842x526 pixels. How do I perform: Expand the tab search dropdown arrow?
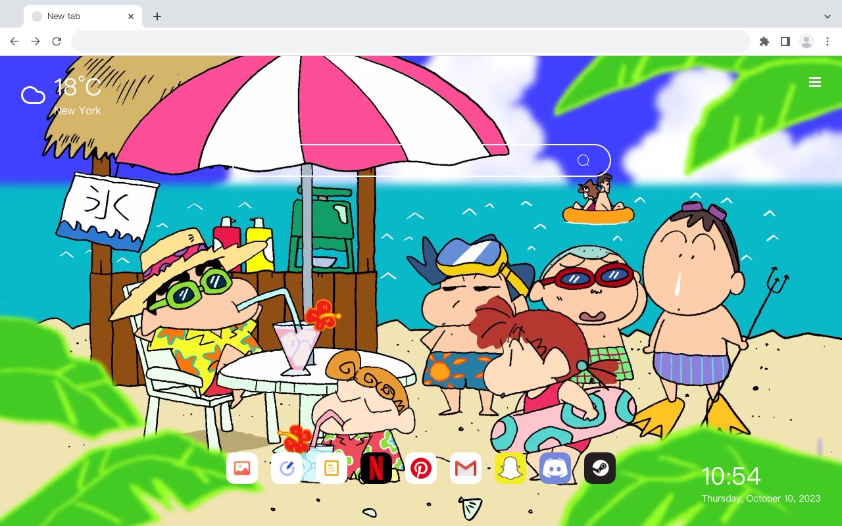point(828,16)
